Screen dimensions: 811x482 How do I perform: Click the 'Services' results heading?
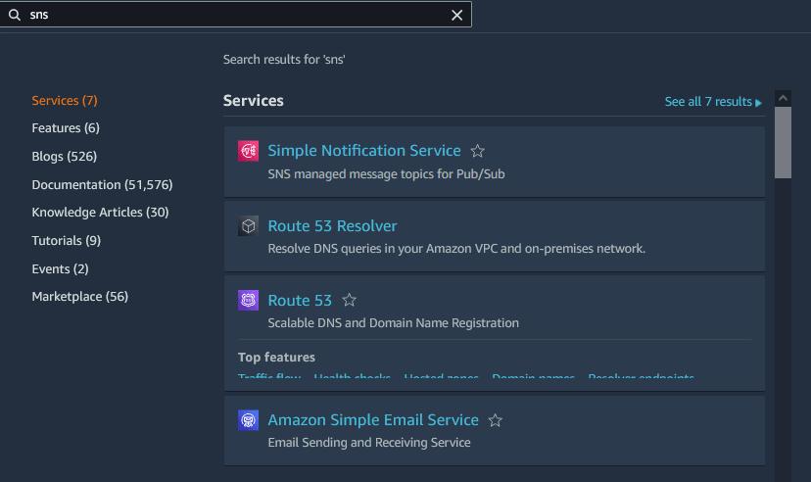pyautogui.click(x=254, y=100)
